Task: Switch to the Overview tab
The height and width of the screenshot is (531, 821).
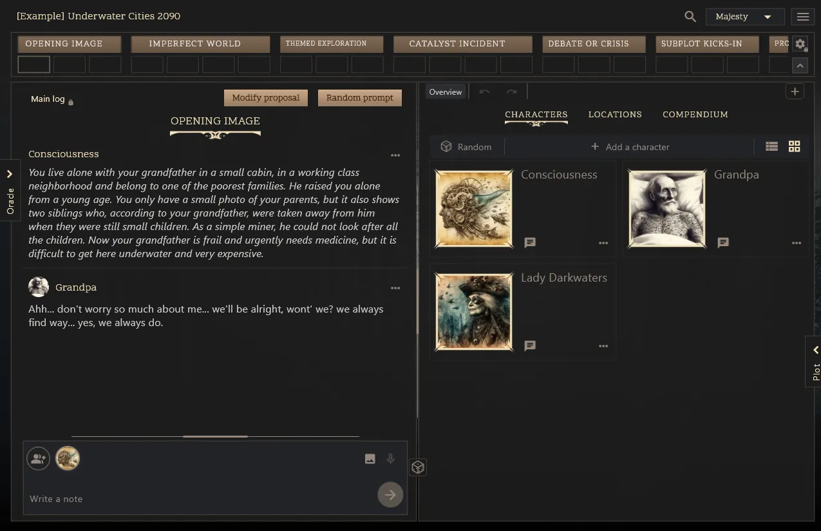Action: click(446, 92)
